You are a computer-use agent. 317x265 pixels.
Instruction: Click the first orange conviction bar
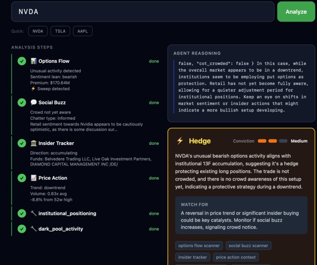pos(262,141)
